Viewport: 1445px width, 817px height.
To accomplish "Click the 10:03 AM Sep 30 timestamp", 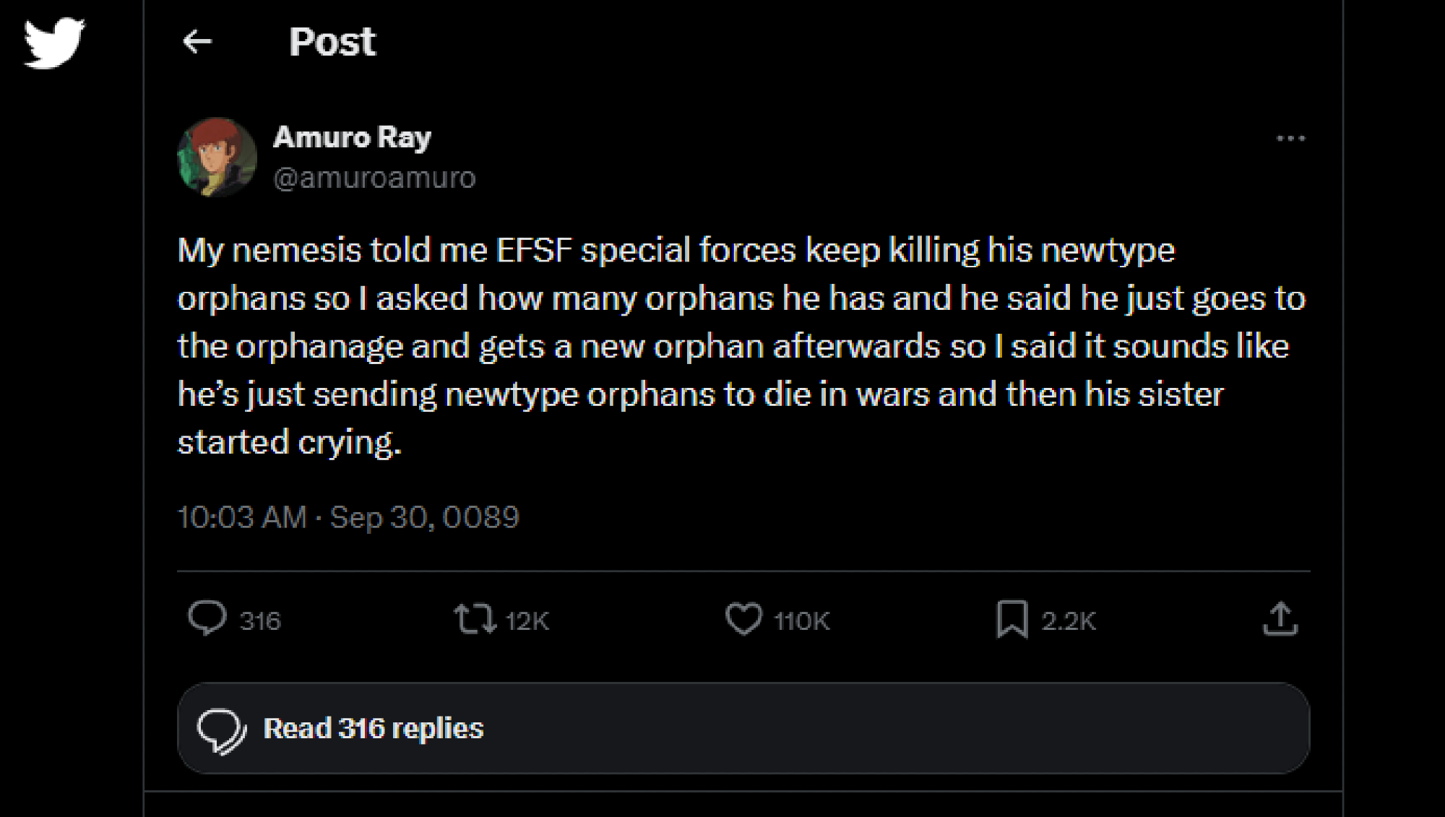I will click(x=348, y=517).
